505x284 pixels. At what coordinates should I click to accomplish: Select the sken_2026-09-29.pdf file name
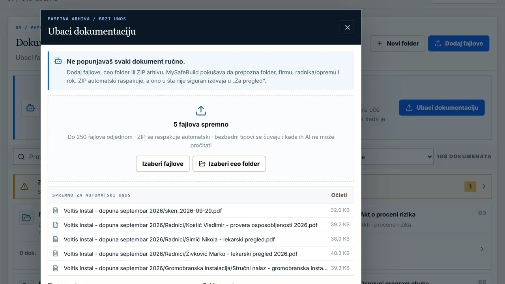pos(143,211)
